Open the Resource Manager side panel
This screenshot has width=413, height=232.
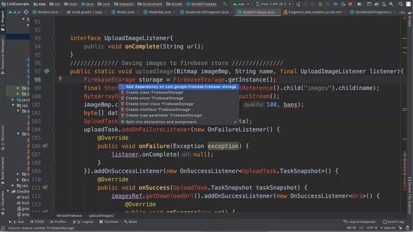(3, 56)
